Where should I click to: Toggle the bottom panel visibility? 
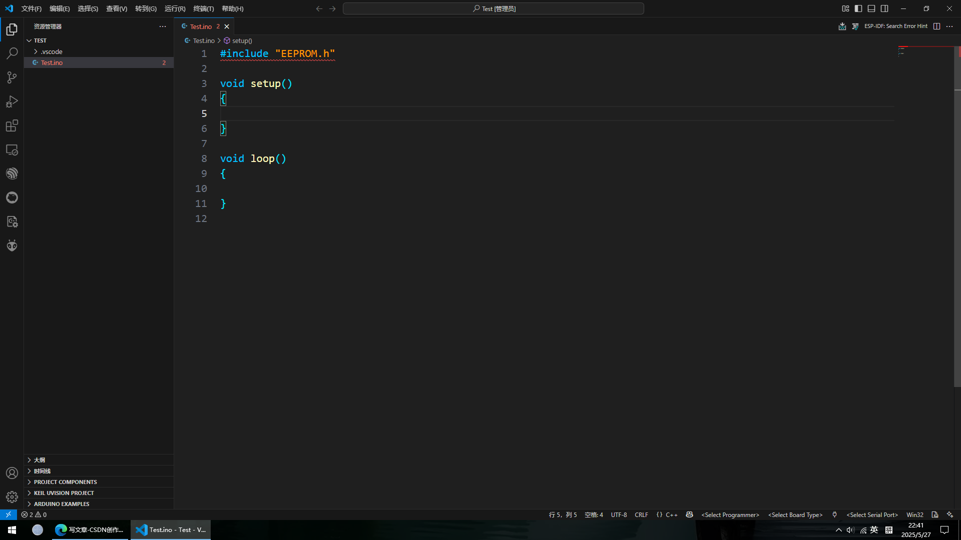pos(871,8)
